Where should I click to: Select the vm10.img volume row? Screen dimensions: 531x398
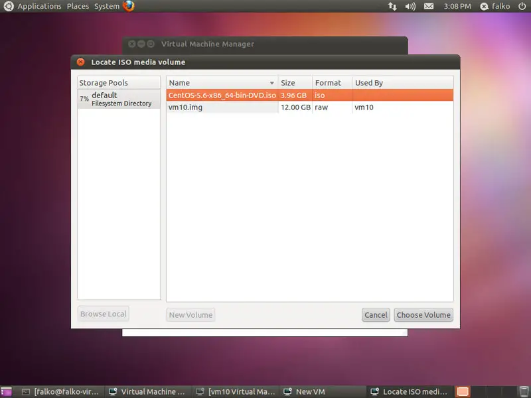click(x=309, y=107)
